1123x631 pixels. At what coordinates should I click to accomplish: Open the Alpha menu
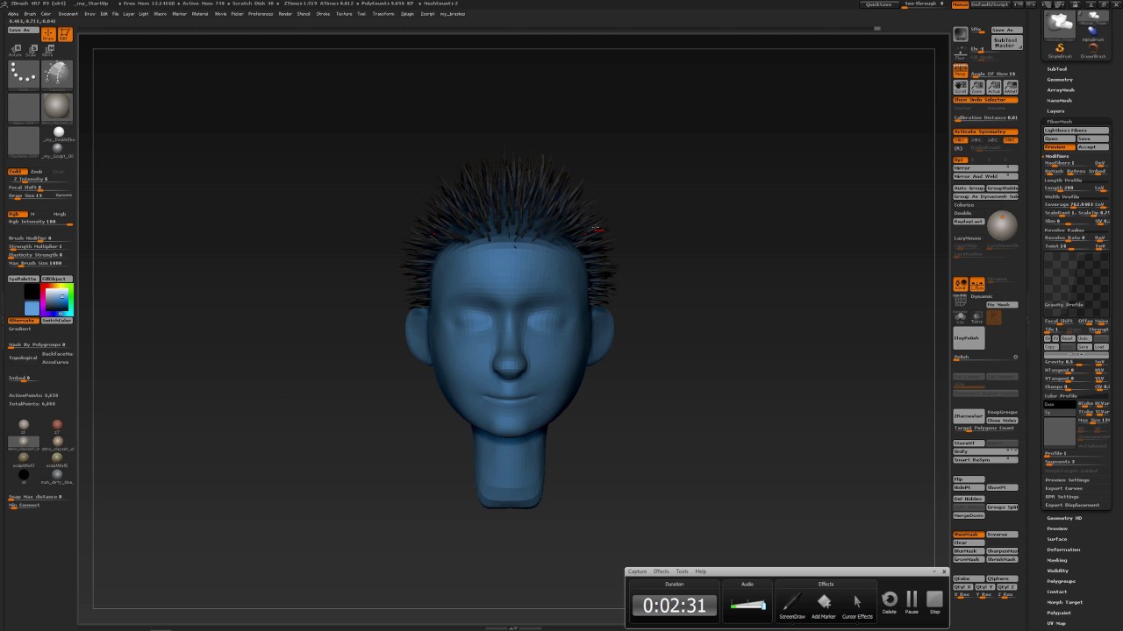[x=13, y=14]
